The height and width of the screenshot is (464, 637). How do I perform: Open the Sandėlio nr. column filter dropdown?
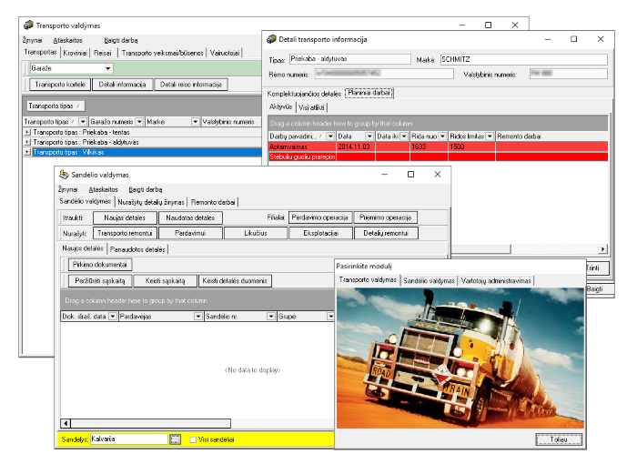(271, 316)
